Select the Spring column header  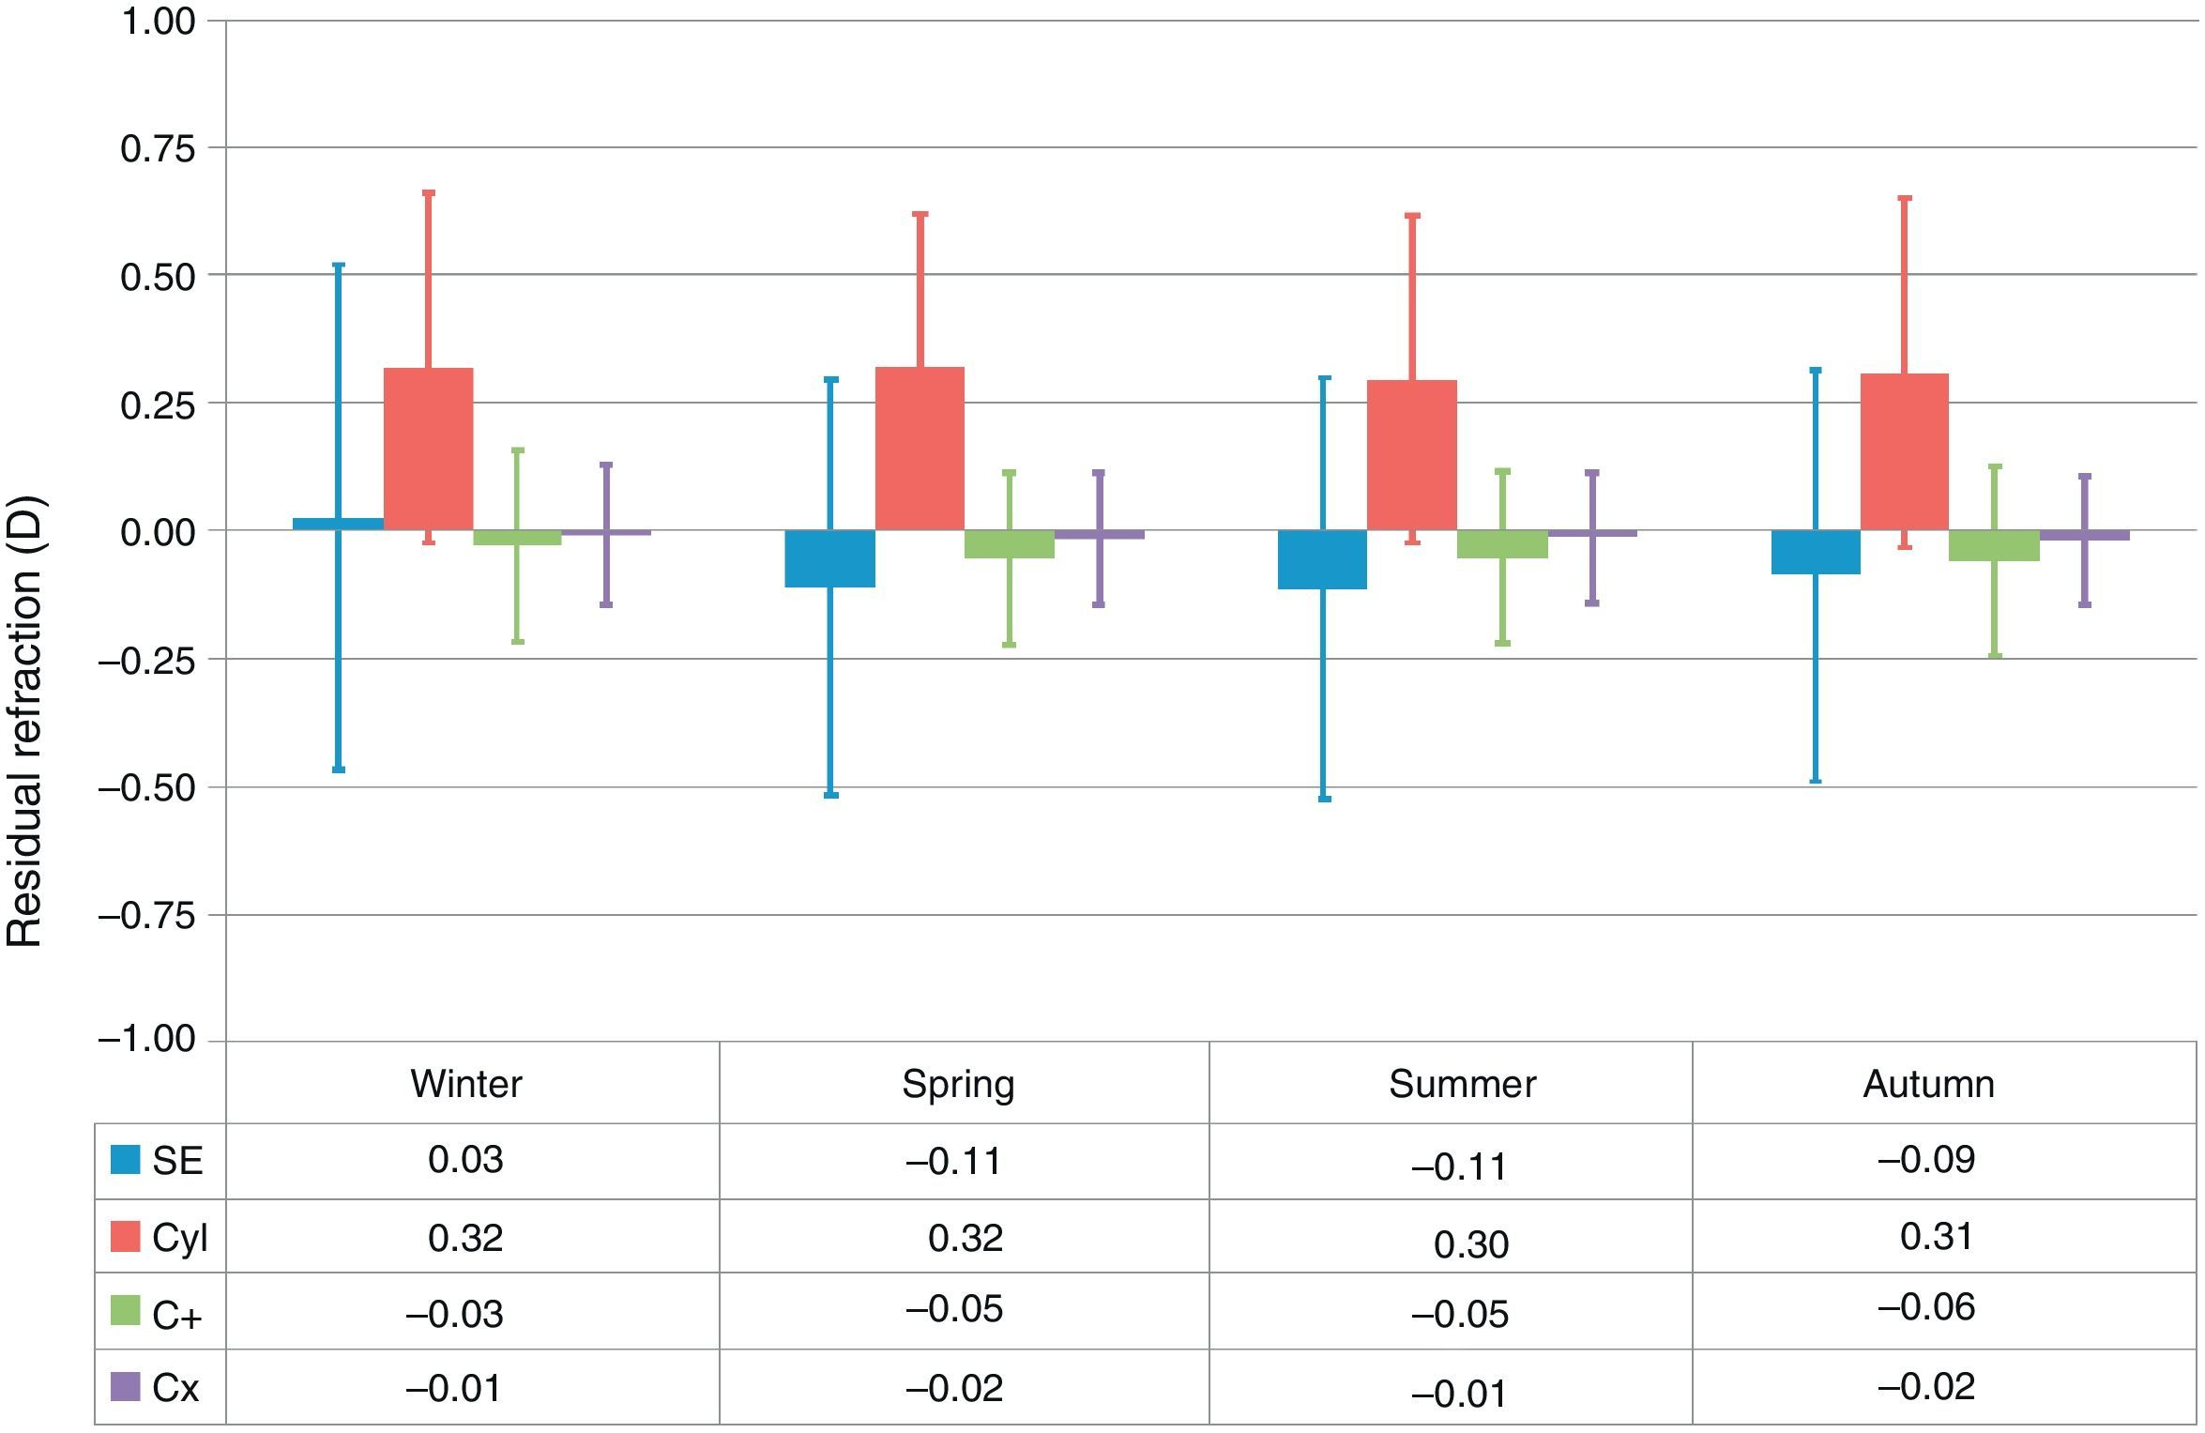[x=958, y=1084]
